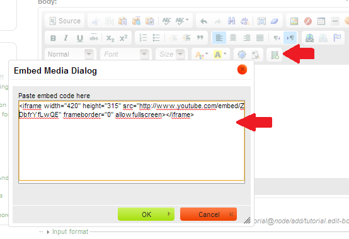Insert a table

(321, 21)
